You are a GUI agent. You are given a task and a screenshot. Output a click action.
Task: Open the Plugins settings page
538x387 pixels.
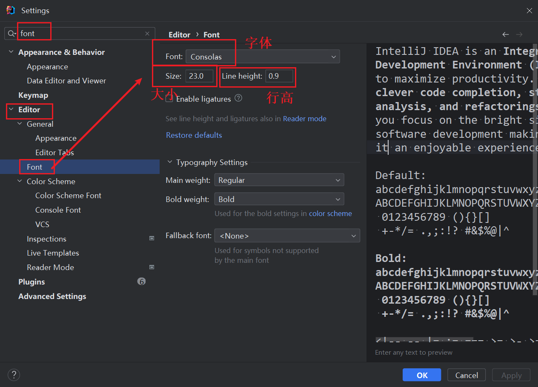coord(31,282)
